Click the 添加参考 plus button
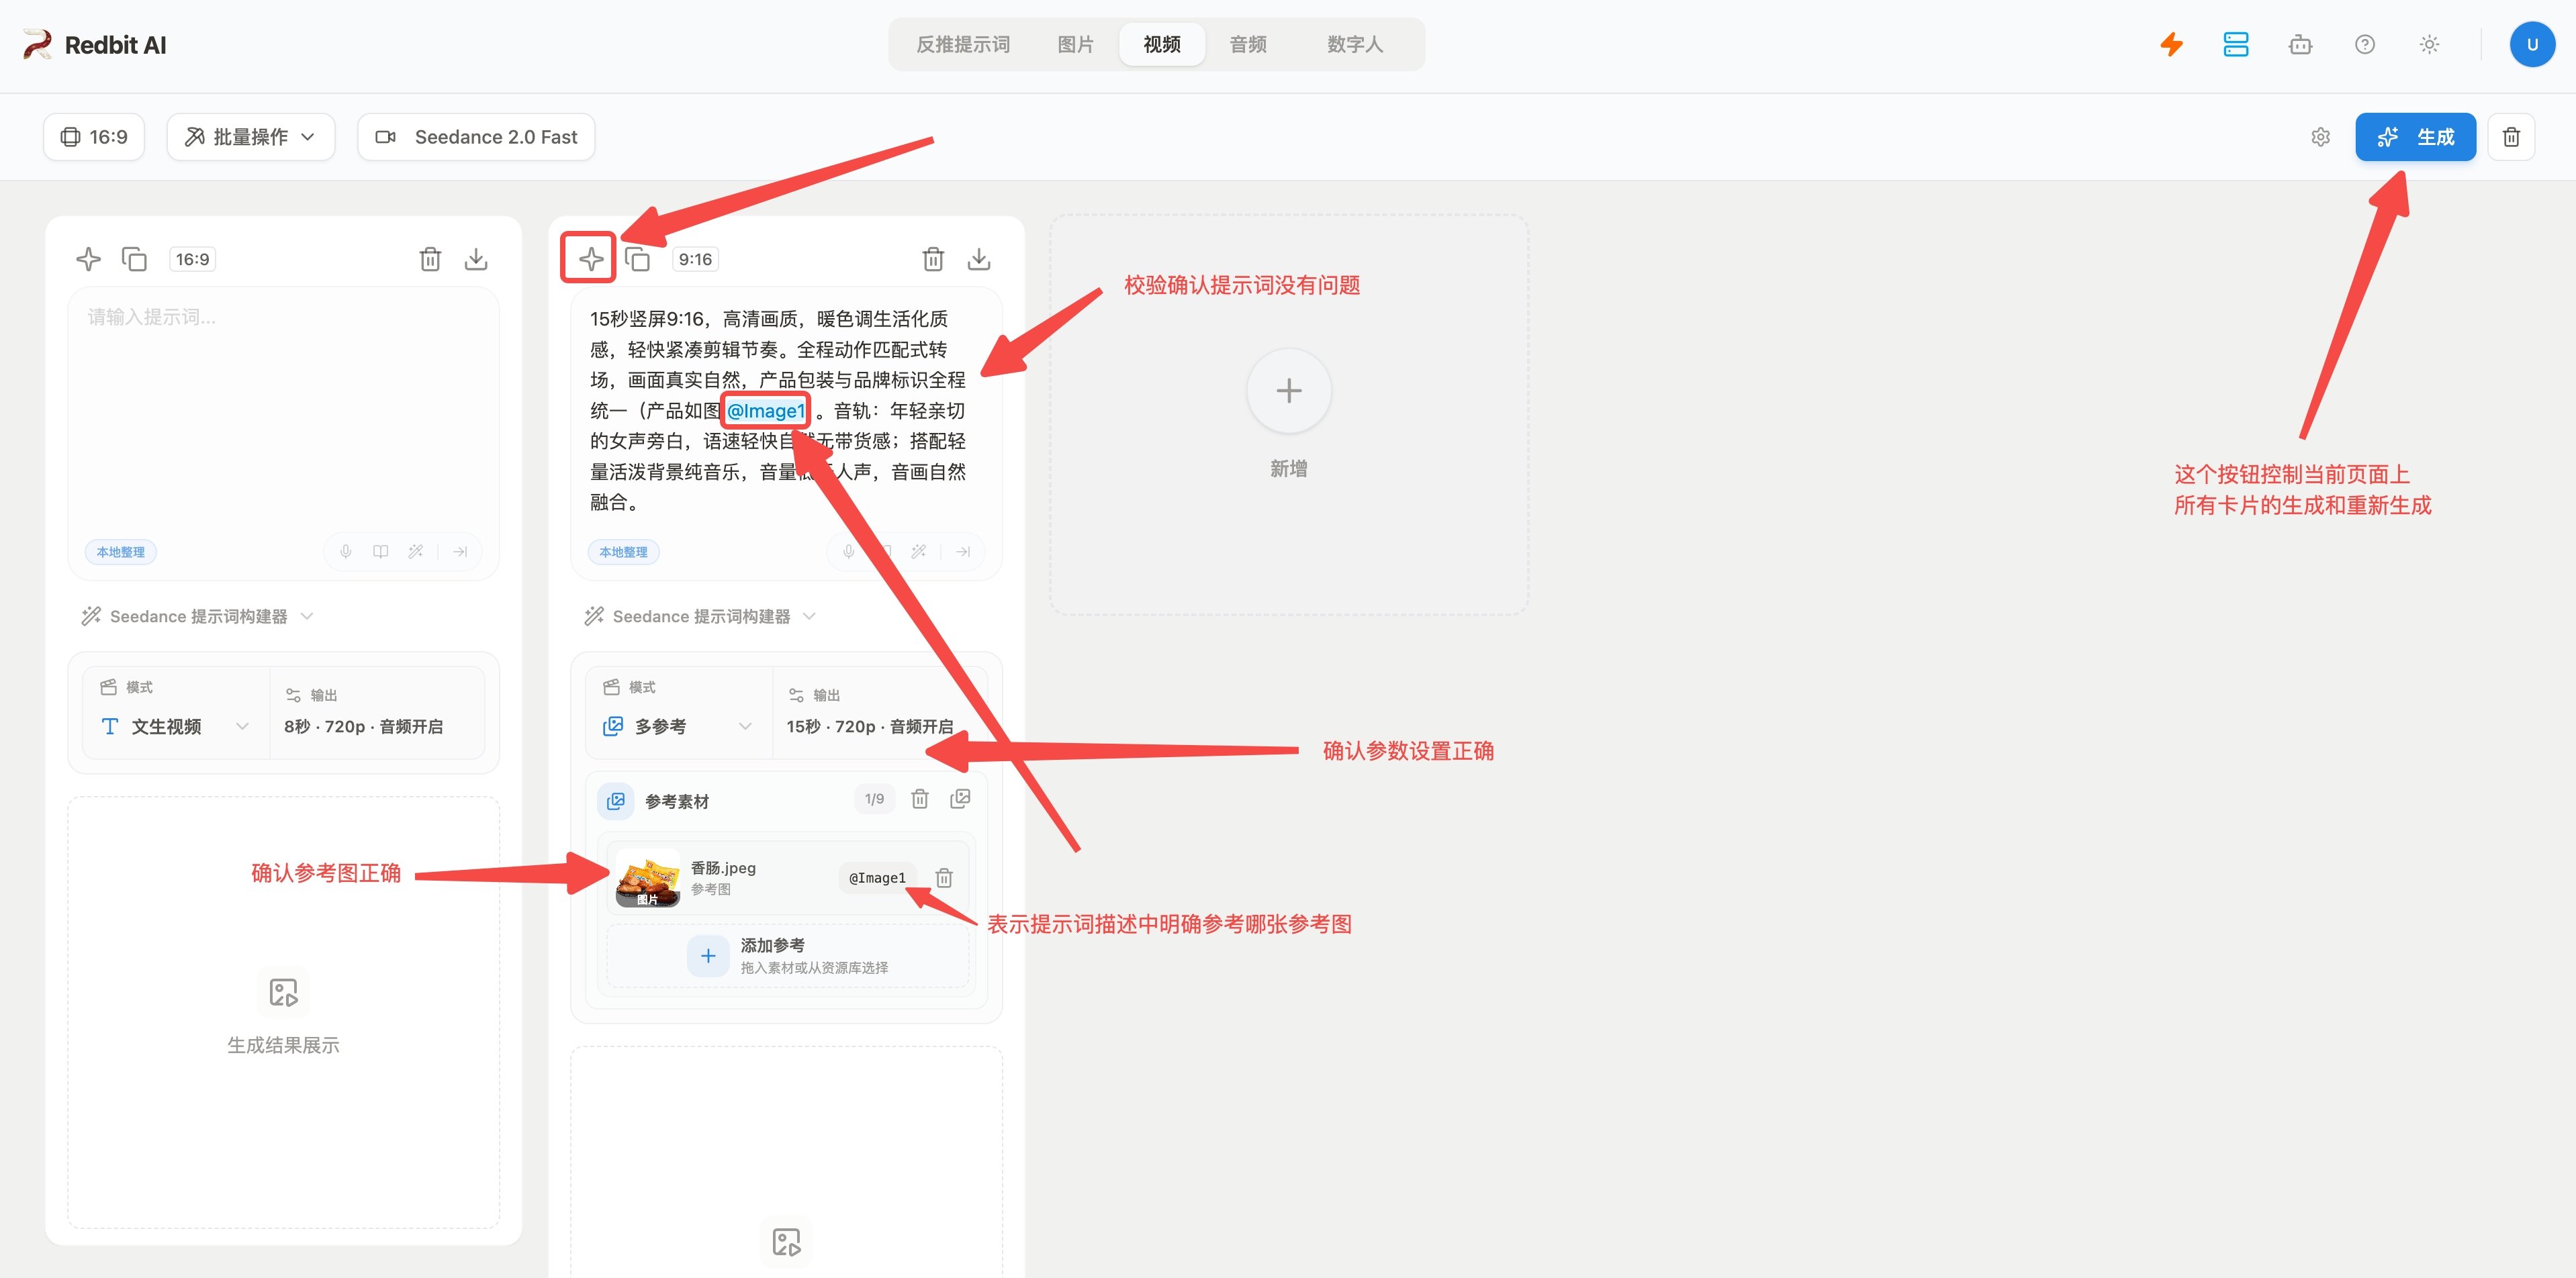Screen dimensions: 2576x1278 [708, 955]
